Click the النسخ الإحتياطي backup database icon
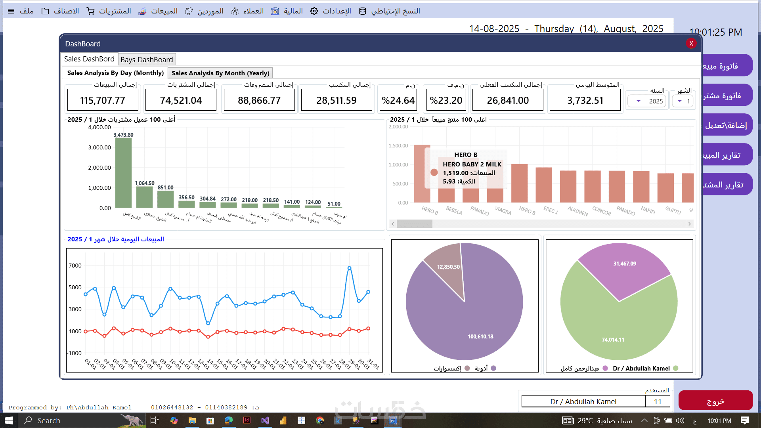 point(362,11)
